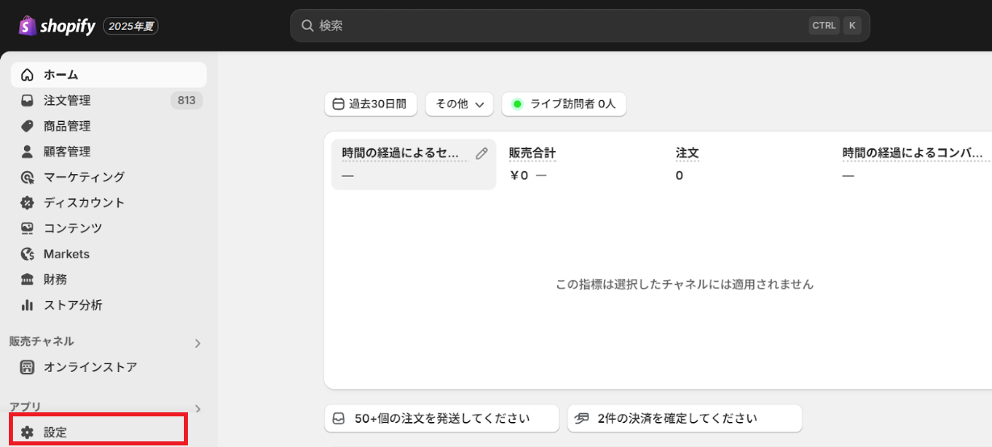
Task: Open the 過去30日間 date range picker
Action: 371,104
